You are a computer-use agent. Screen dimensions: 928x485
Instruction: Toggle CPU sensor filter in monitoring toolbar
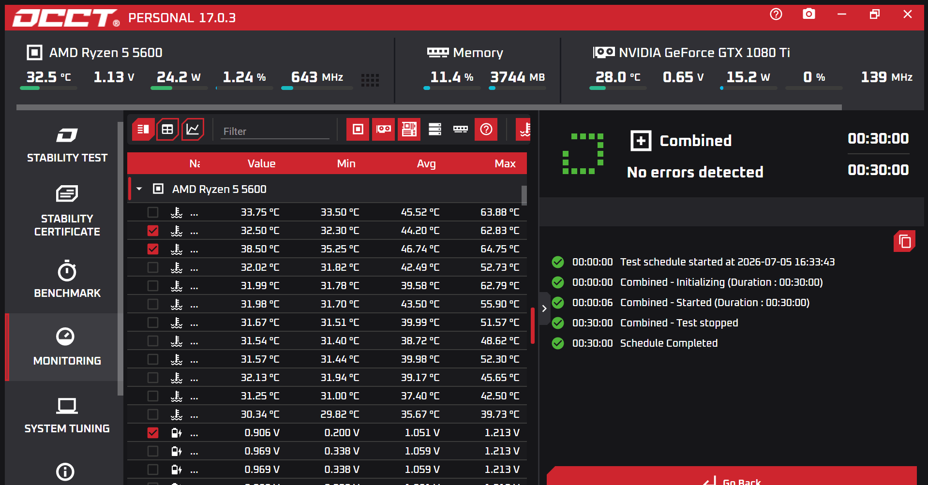click(x=358, y=129)
